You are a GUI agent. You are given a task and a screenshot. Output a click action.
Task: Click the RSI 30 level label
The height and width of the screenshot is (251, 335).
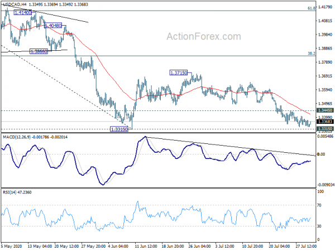pos(319,226)
